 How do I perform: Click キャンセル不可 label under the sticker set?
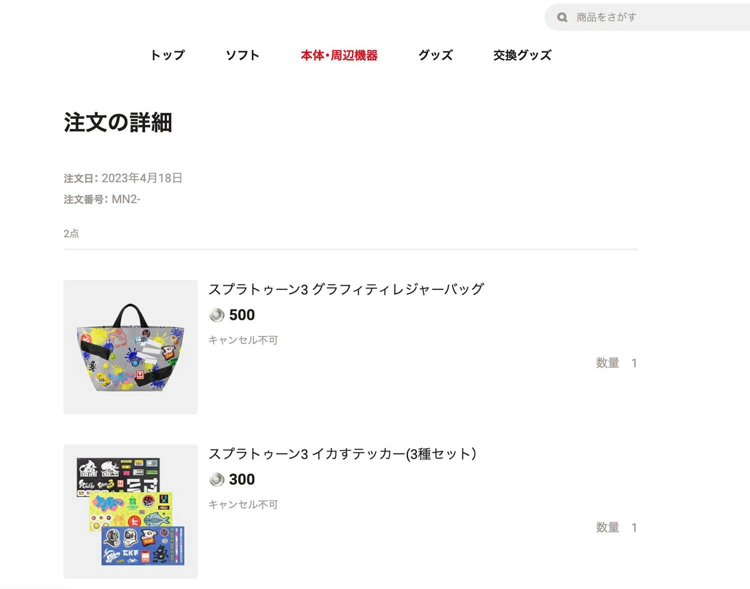click(243, 505)
